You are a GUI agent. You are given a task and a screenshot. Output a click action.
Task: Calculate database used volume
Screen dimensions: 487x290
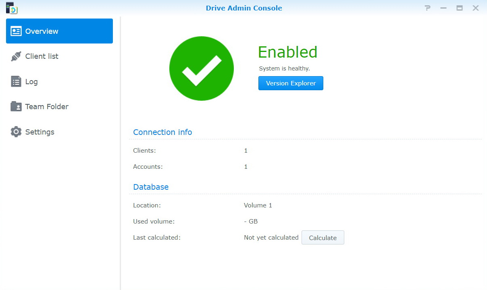click(x=323, y=238)
